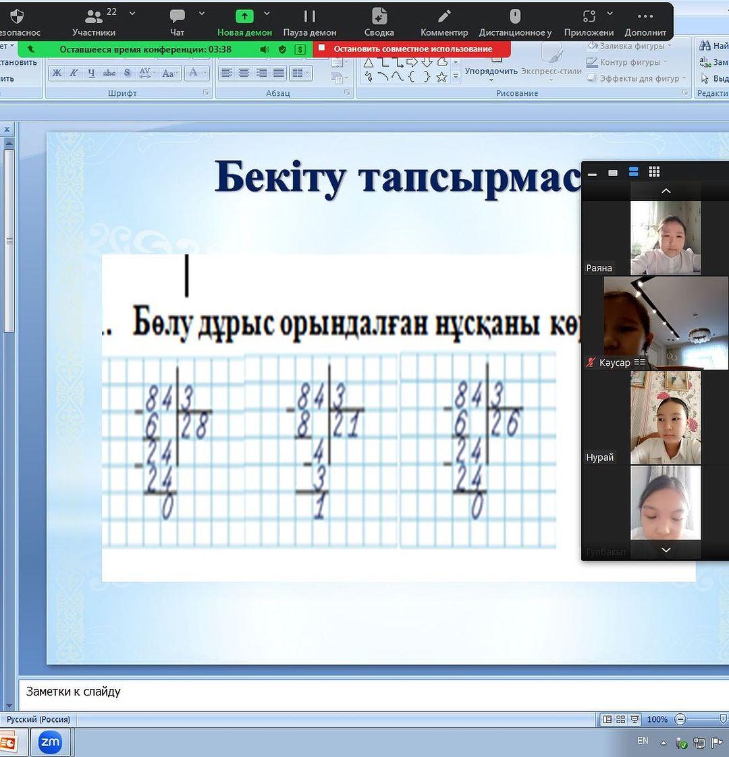The width and height of the screenshot is (729, 757).
Task: Toggle text shadow S button
Action: coord(127,73)
